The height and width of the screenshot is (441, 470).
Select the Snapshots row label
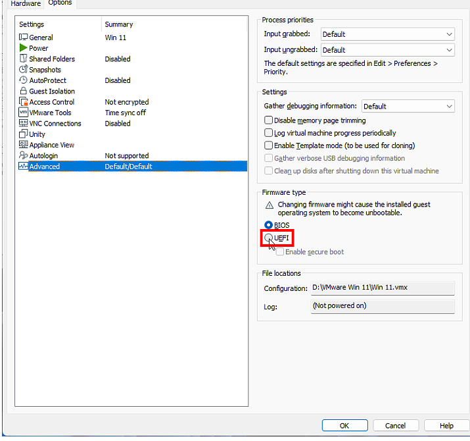click(x=45, y=70)
